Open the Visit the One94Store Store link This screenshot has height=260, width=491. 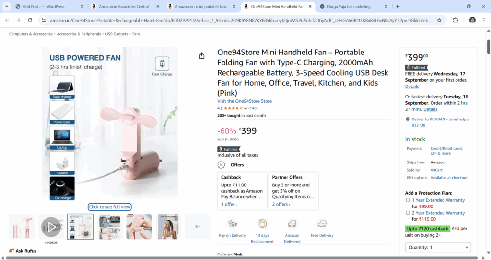[x=245, y=101]
